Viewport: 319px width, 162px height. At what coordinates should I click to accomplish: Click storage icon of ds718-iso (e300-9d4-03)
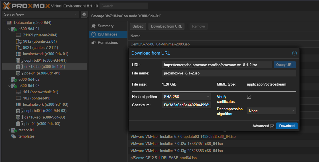pyautogui.click(x=20, y=117)
